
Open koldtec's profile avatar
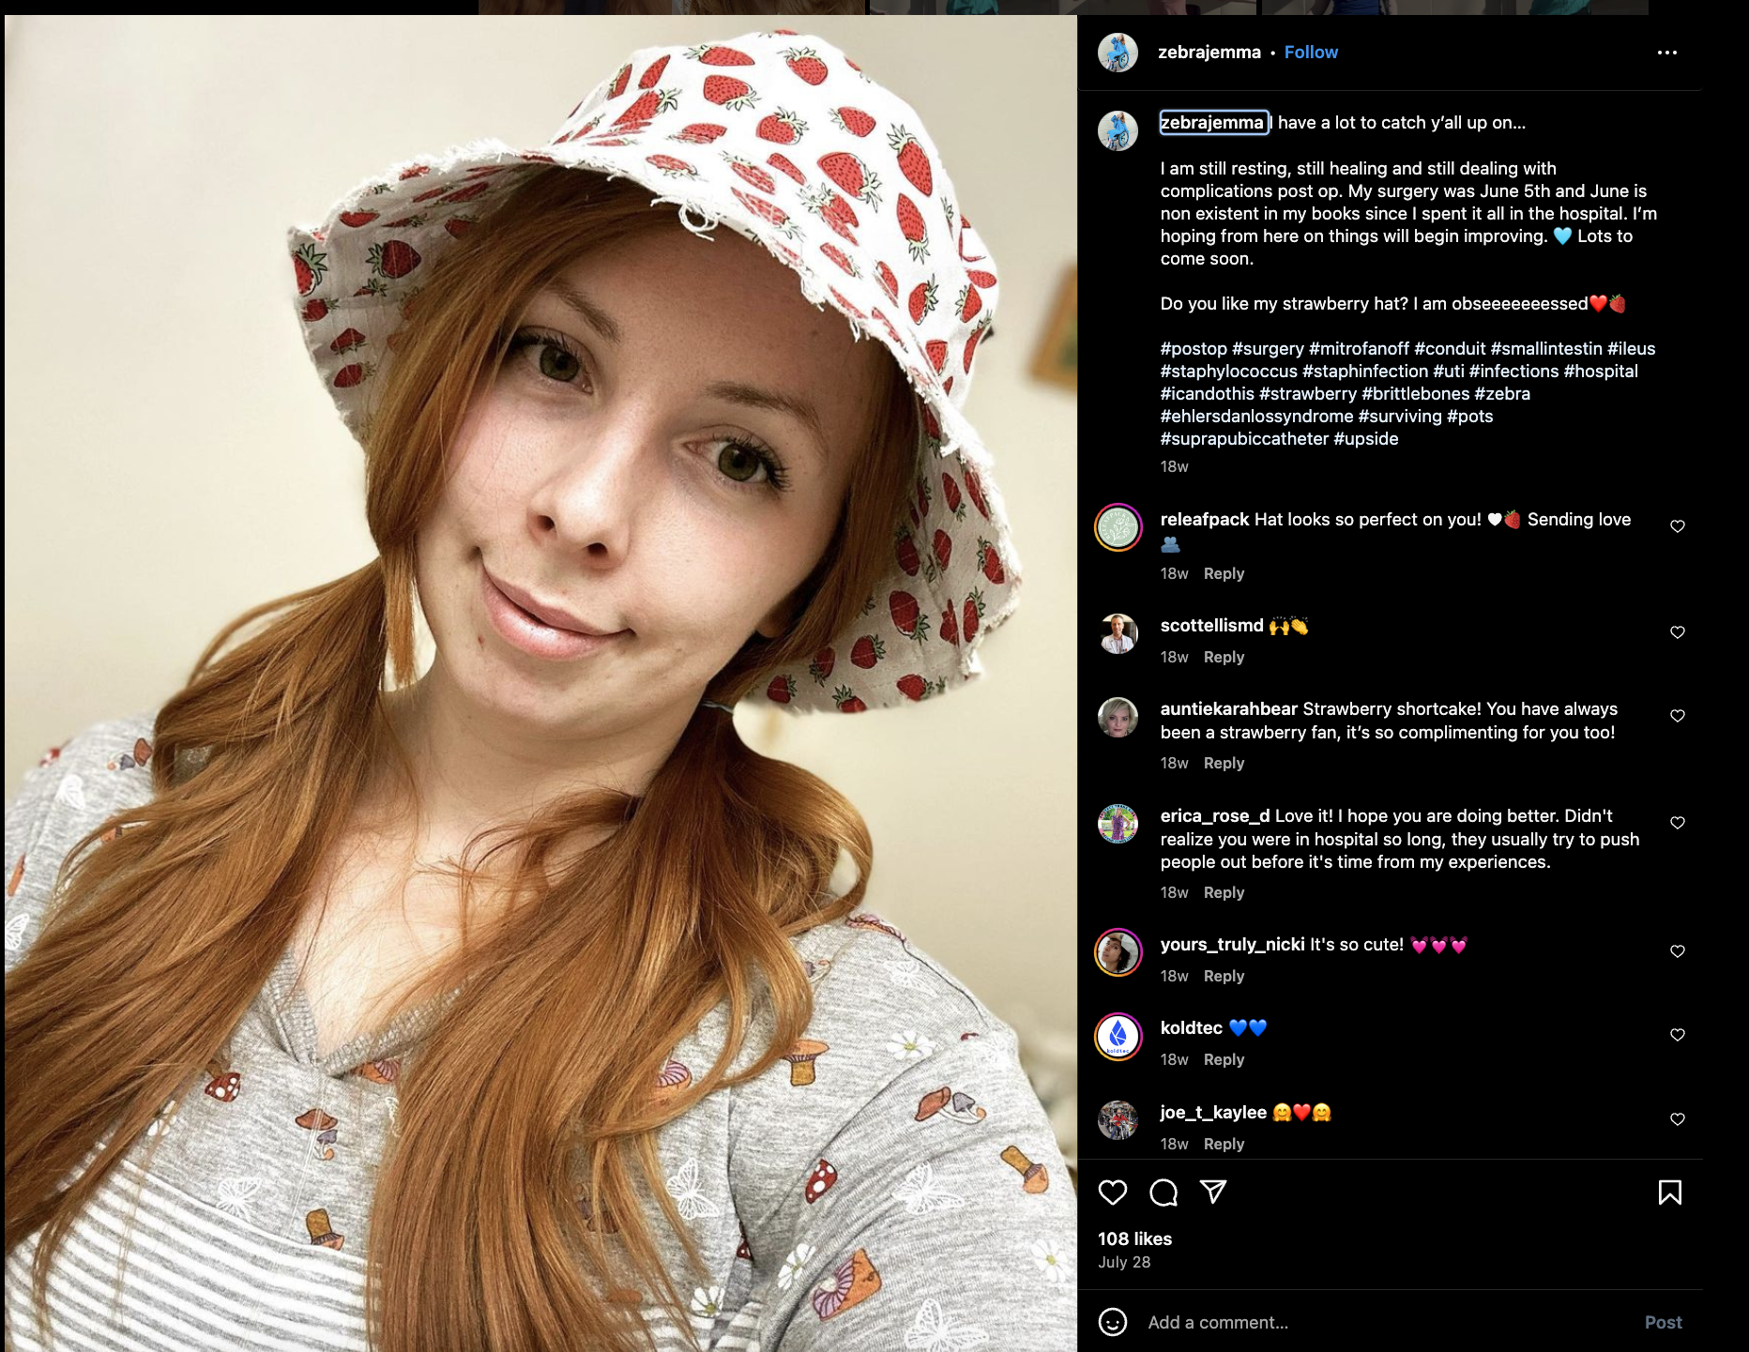point(1118,1037)
